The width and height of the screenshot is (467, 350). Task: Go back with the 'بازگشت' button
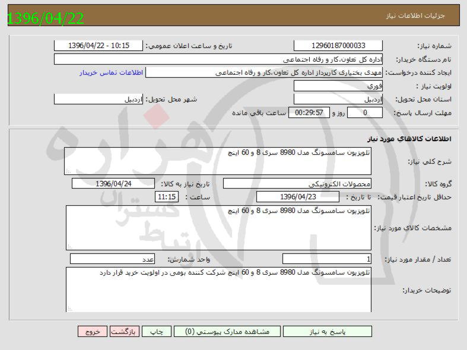coord(125,332)
